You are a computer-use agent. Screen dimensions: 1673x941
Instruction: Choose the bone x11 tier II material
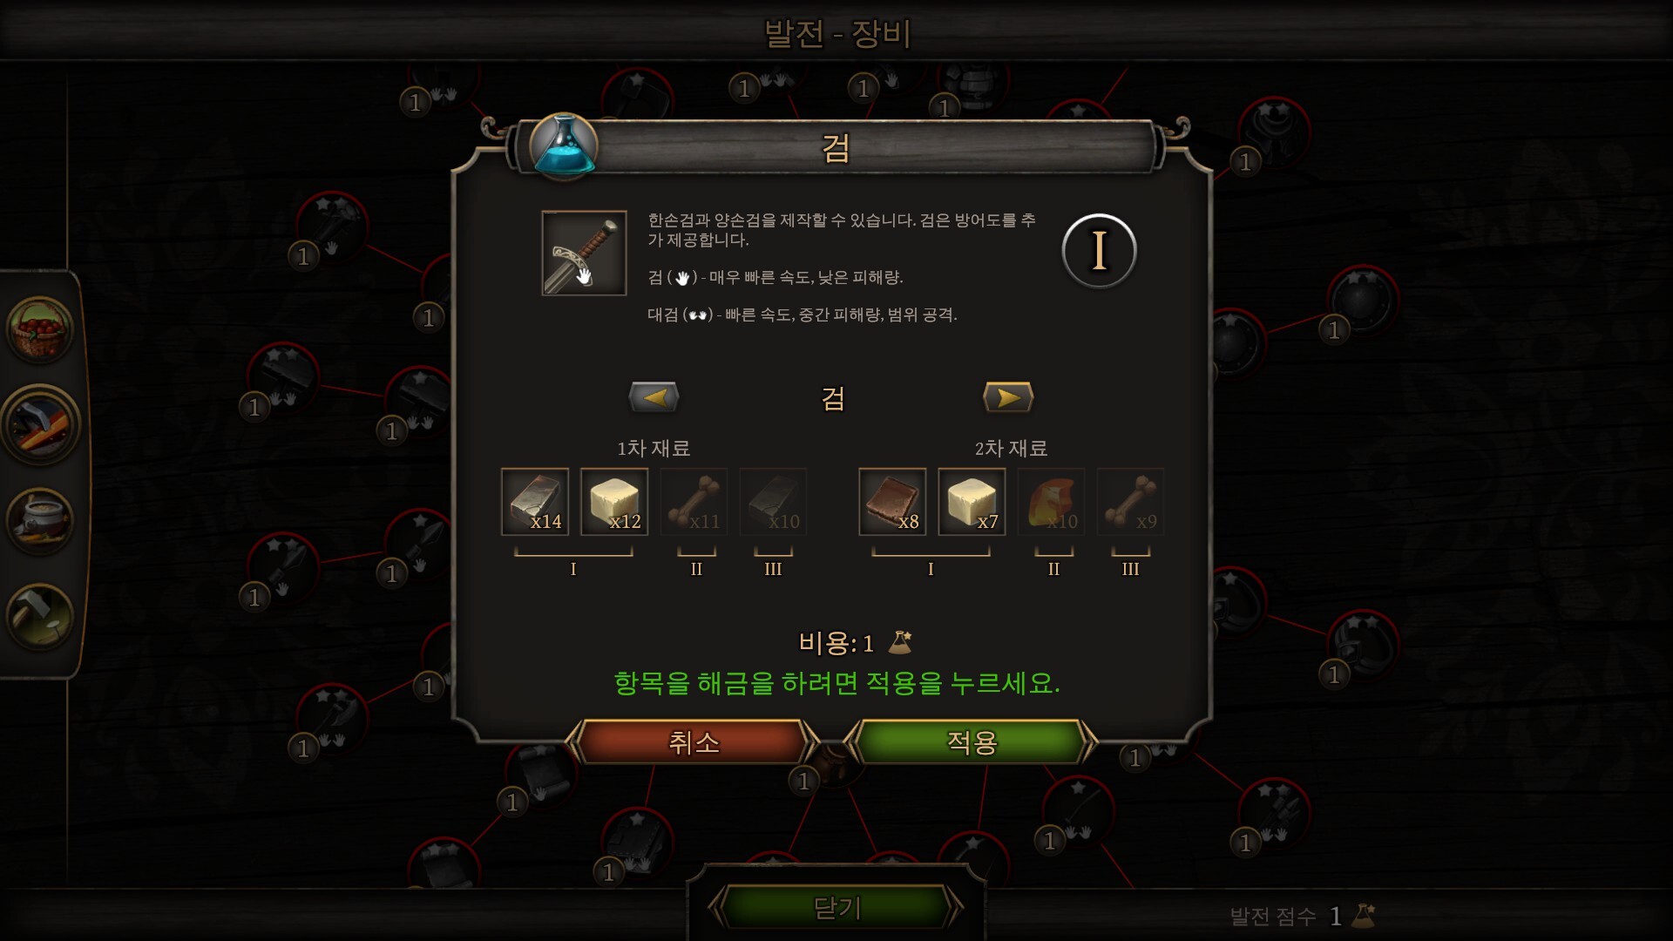pyautogui.click(x=694, y=502)
